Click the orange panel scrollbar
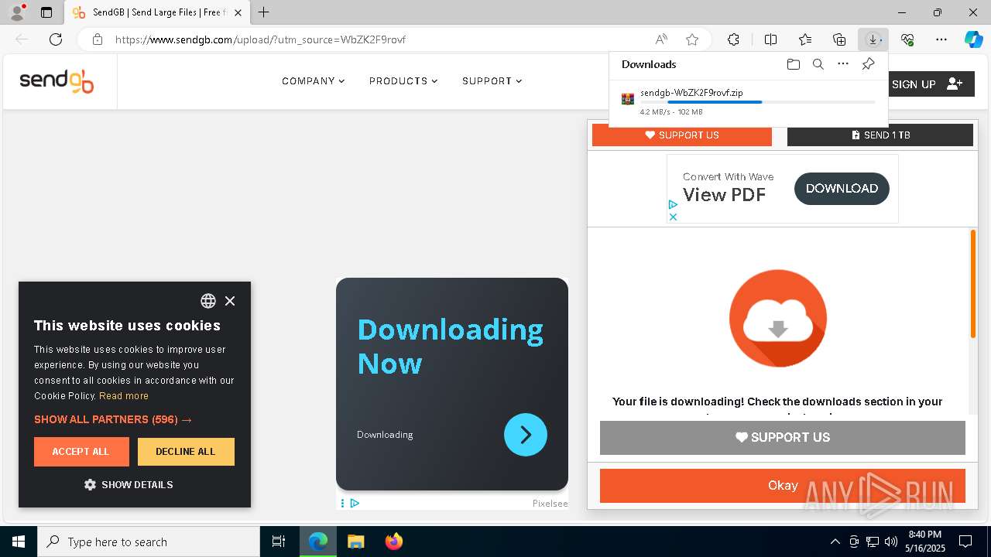This screenshot has height=557, width=991. (x=973, y=284)
